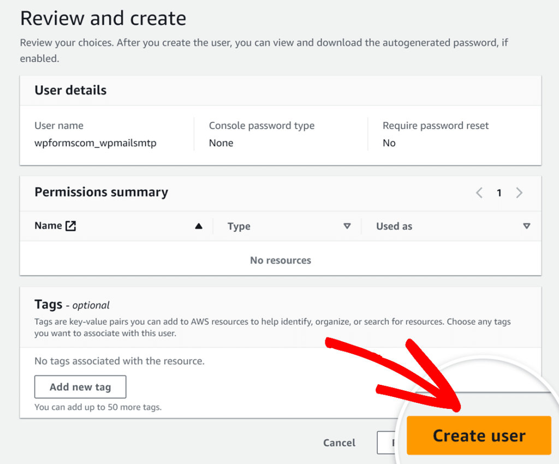Click the Require password reset value No
Image resolution: width=559 pixels, height=464 pixels.
(389, 143)
